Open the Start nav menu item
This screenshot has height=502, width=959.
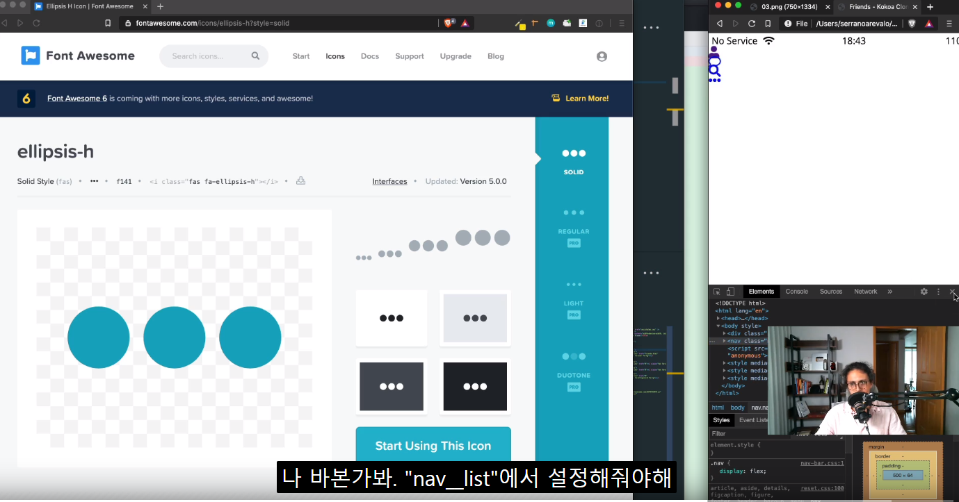tap(301, 56)
